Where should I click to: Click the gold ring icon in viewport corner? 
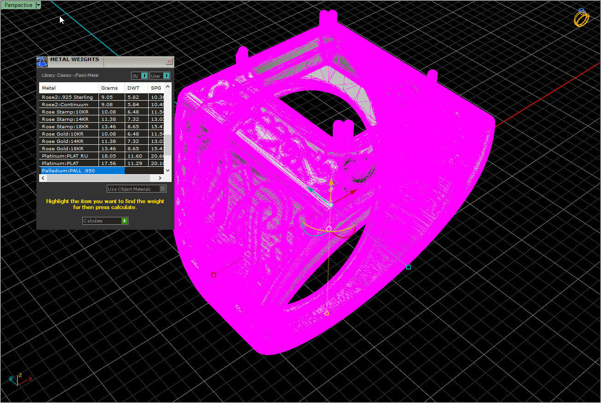pos(581,18)
